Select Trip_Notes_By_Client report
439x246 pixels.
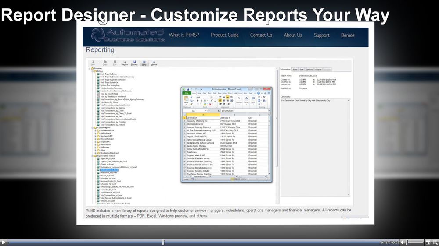(109, 102)
